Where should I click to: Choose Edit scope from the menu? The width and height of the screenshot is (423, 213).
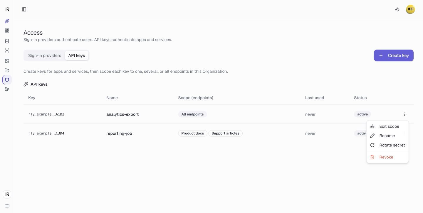point(387,126)
